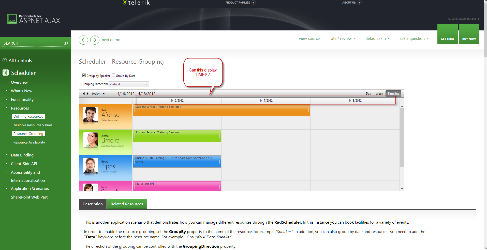
Task: Navigate scheduler to next period arrow
Action: [x=87, y=94]
